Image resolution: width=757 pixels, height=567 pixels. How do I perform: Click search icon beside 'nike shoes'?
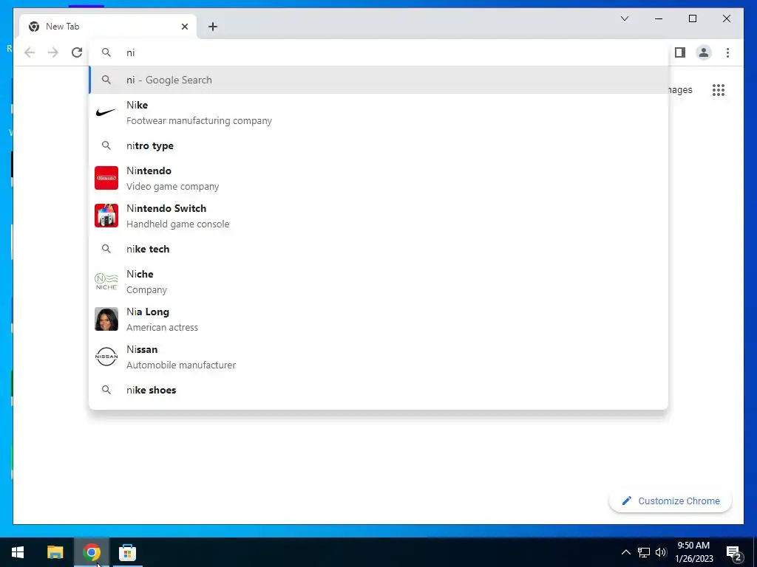pos(106,390)
